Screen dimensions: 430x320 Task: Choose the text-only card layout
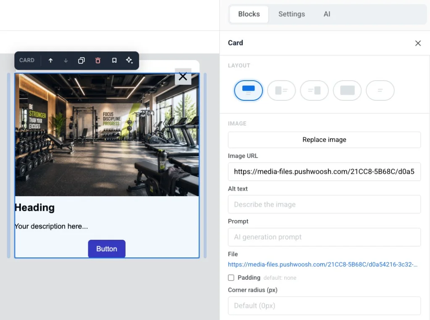[380, 90]
